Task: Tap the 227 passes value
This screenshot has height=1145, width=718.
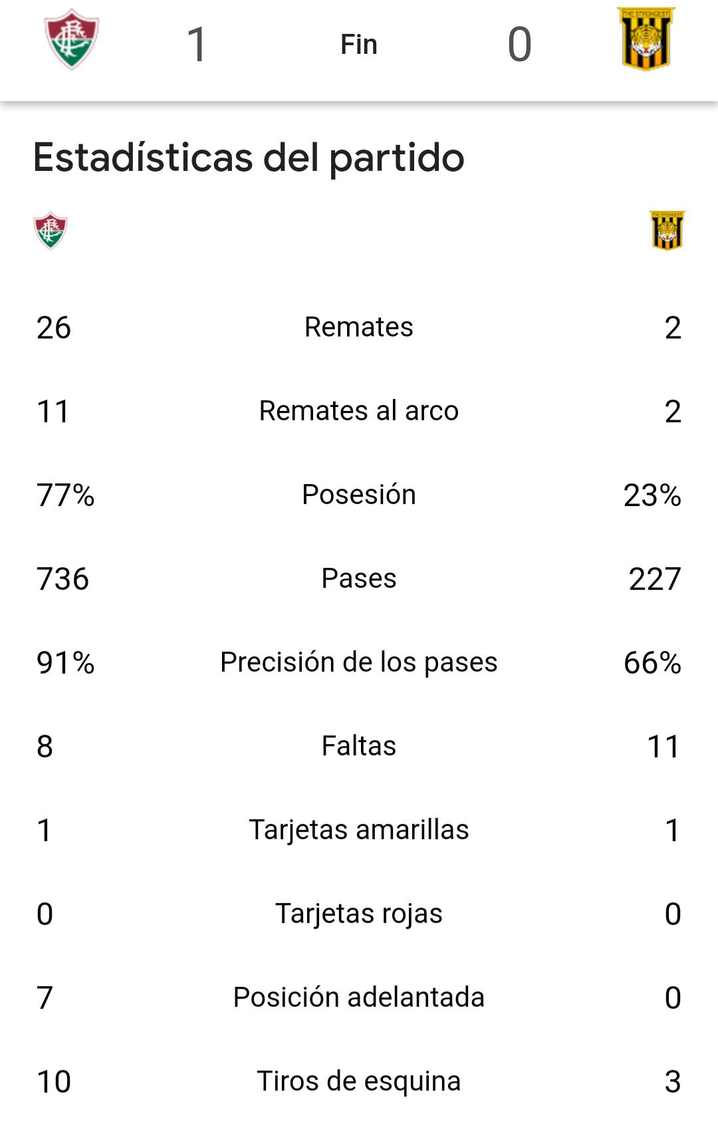Action: 655,579
